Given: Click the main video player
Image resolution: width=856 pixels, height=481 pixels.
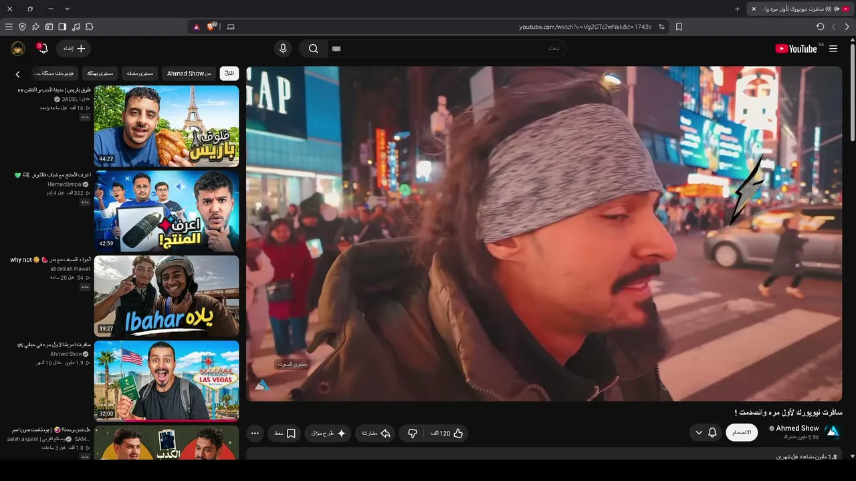Looking at the screenshot, I should pyautogui.click(x=544, y=234).
